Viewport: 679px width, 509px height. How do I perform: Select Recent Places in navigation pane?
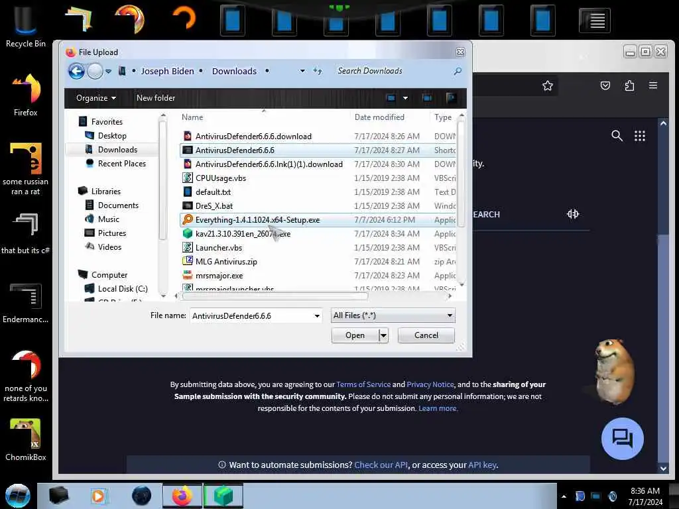122,163
